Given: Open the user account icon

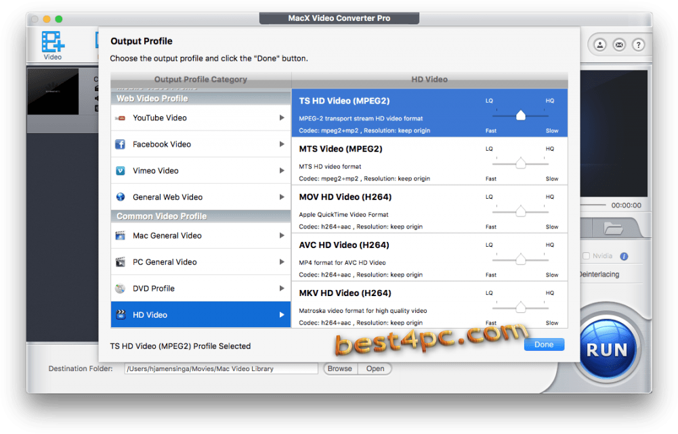Looking at the screenshot, I should tap(599, 45).
